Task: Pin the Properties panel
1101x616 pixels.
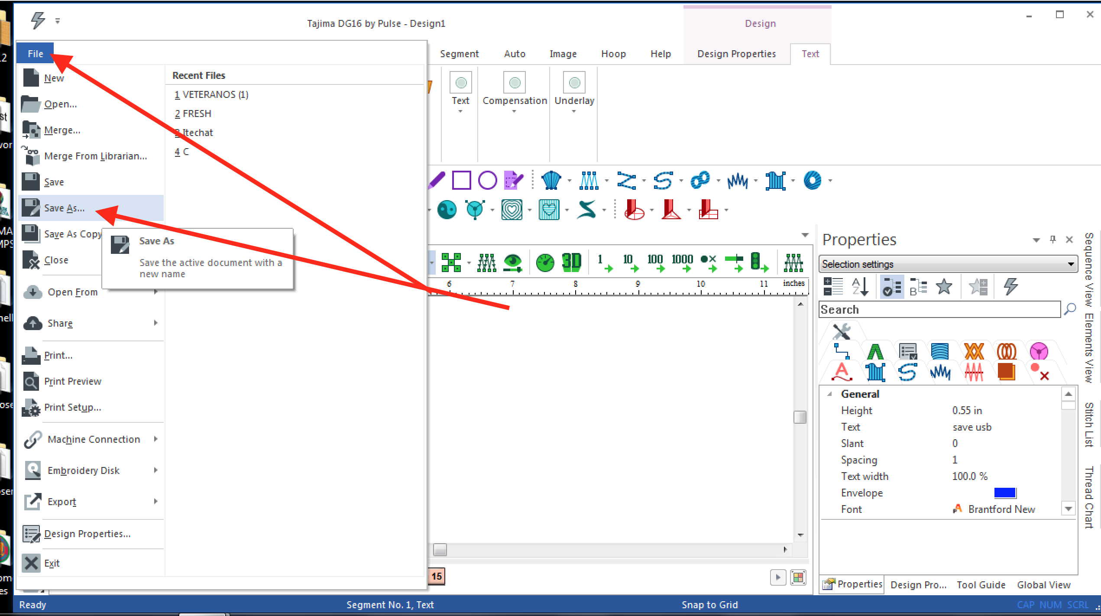Action: click(x=1053, y=239)
